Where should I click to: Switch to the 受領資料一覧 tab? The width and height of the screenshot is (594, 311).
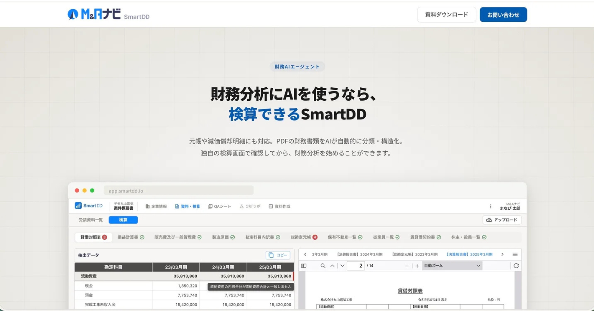tap(91, 220)
